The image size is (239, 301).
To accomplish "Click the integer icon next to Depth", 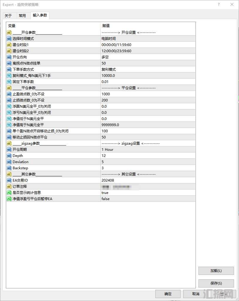I will click(9, 156).
